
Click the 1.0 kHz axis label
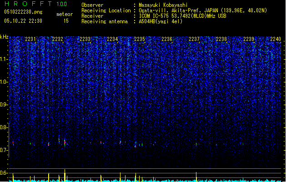point(4,82)
